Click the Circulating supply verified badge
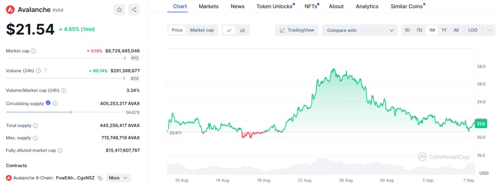Viewport: 498px width, 187px height. tap(48, 103)
